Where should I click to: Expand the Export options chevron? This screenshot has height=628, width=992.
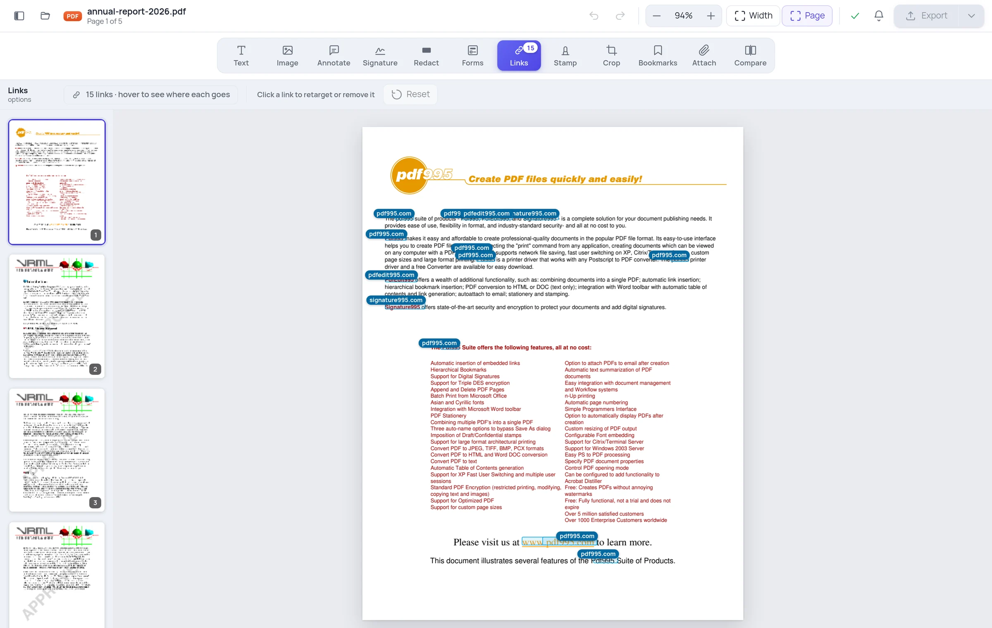[971, 16]
